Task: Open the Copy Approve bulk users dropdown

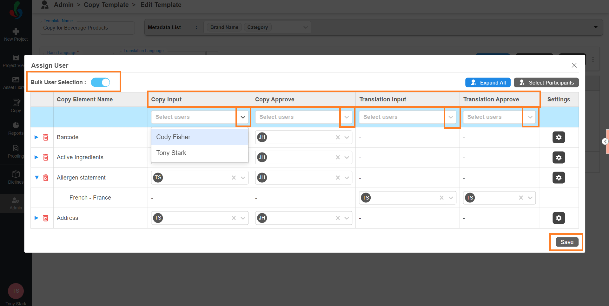Action: [x=347, y=117]
